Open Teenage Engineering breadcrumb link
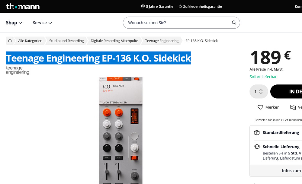302x184 pixels. (x=162, y=41)
